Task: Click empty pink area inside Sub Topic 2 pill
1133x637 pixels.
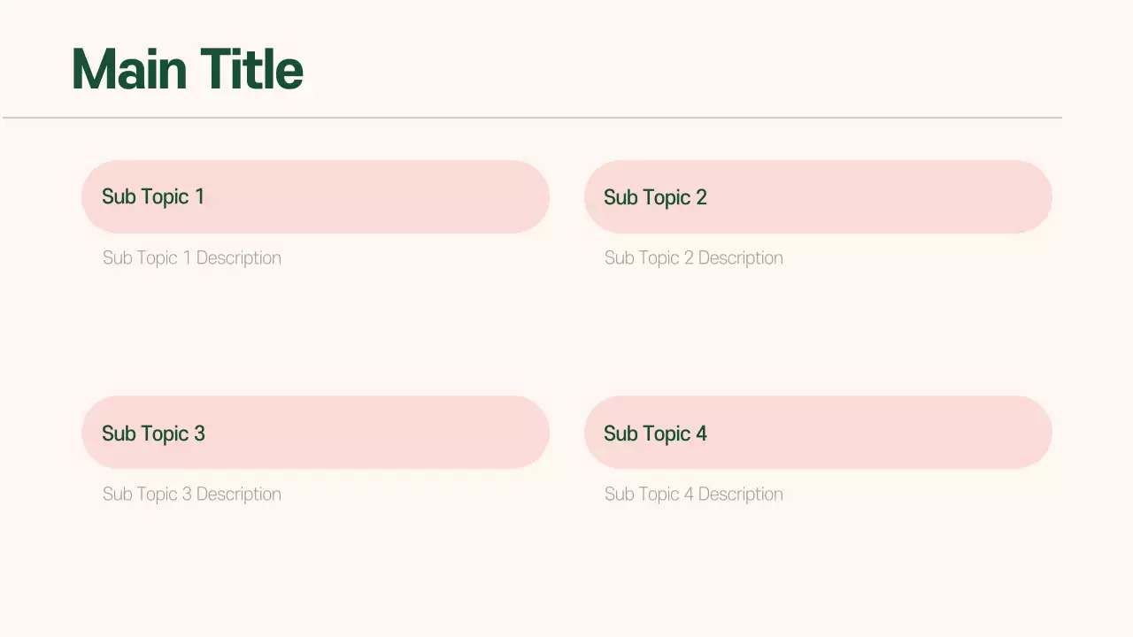Action: [x=885, y=196]
